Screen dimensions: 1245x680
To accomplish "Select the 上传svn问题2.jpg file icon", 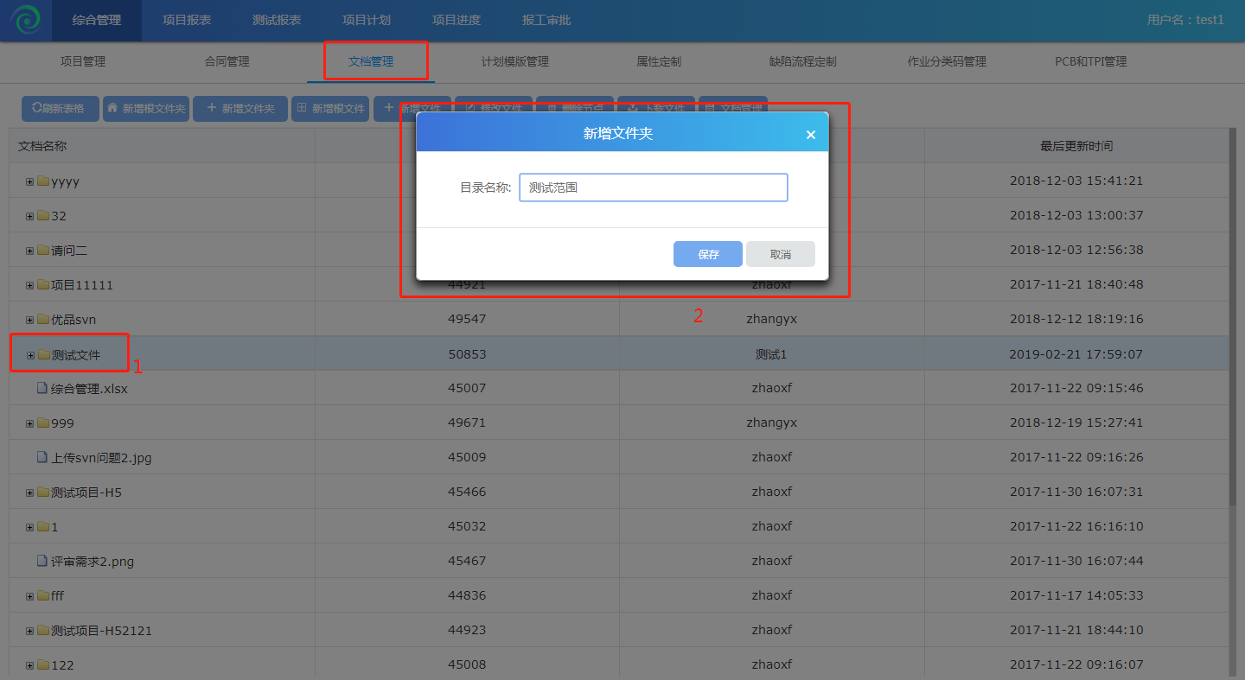I will coord(41,458).
